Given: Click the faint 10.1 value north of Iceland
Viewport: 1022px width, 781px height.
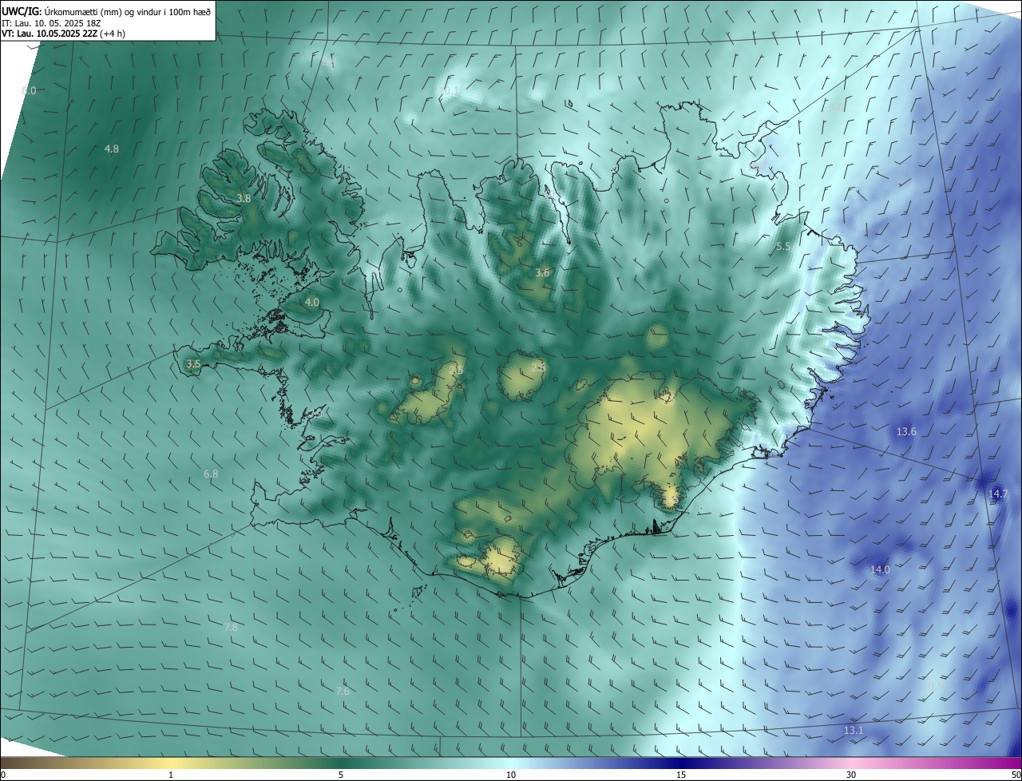Looking at the screenshot, I should 450,92.
